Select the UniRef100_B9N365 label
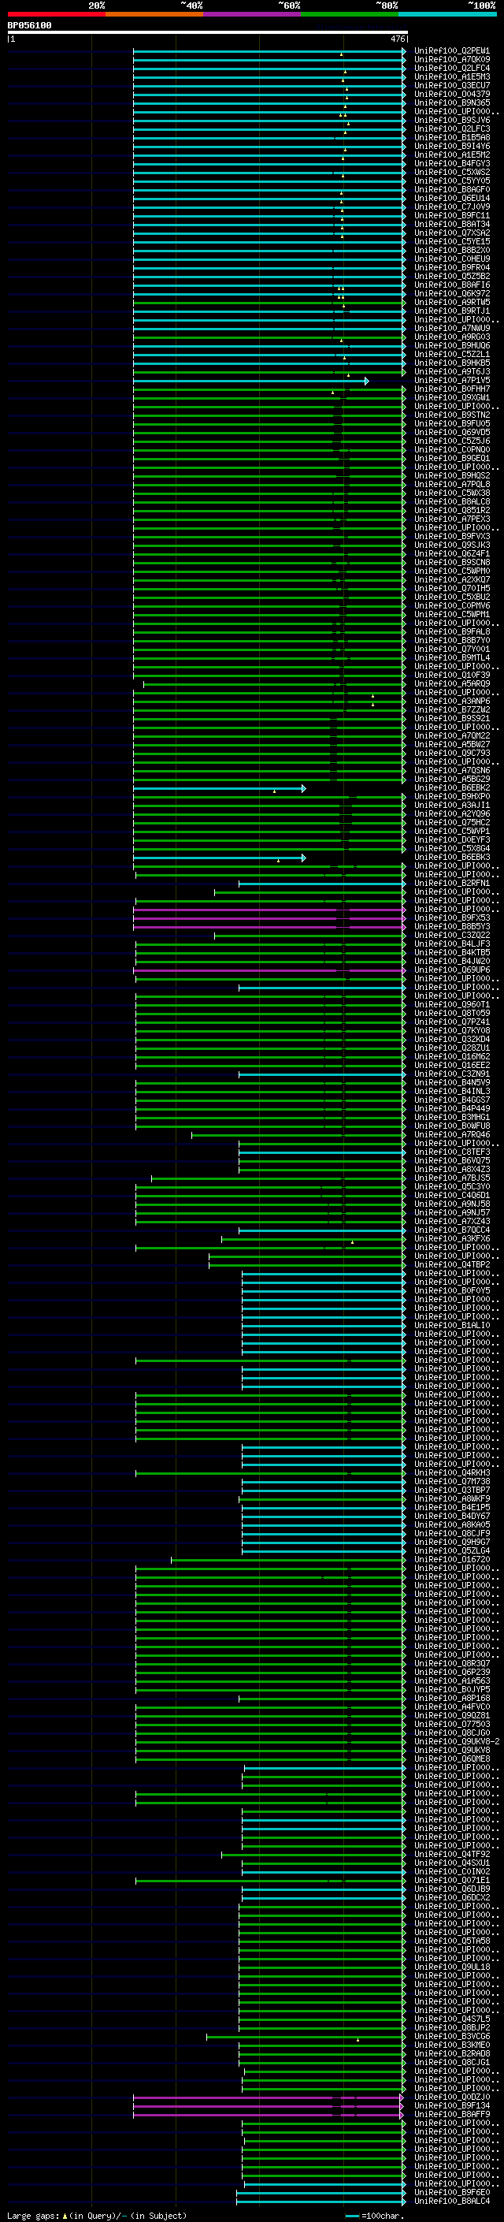 point(451,102)
